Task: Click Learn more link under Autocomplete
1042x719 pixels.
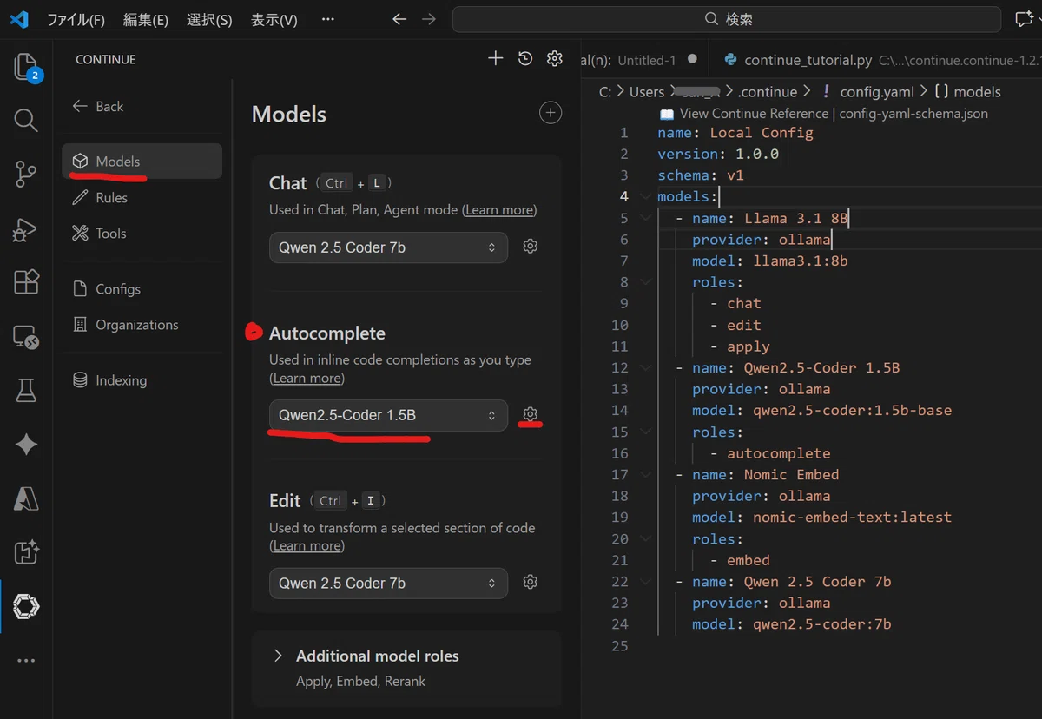Action: point(307,378)
